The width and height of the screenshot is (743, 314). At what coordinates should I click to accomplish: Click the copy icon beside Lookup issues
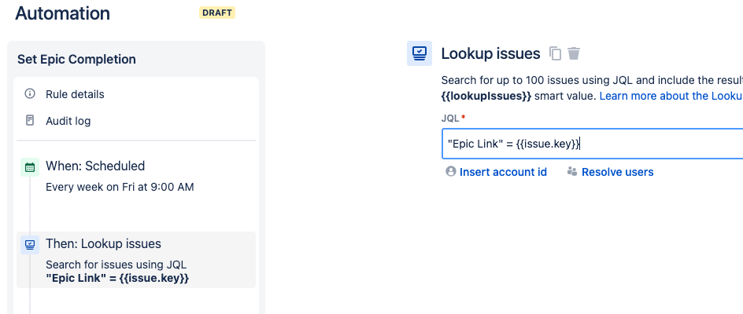(x=556, y=53)
